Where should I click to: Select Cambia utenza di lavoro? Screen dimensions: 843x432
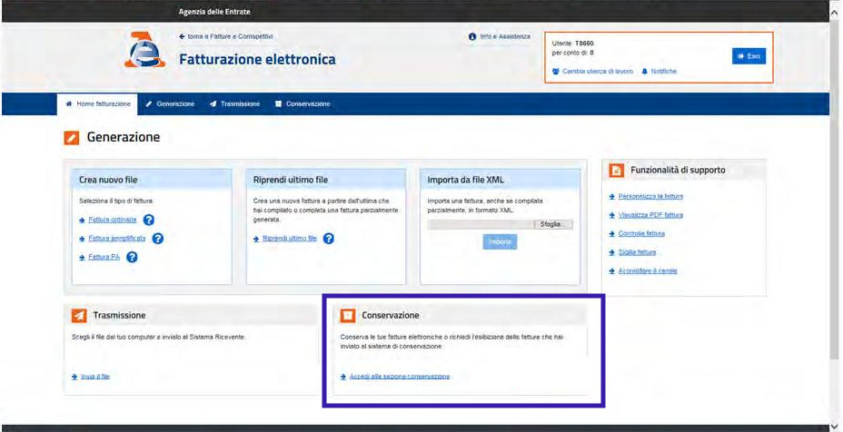[598, 72]
